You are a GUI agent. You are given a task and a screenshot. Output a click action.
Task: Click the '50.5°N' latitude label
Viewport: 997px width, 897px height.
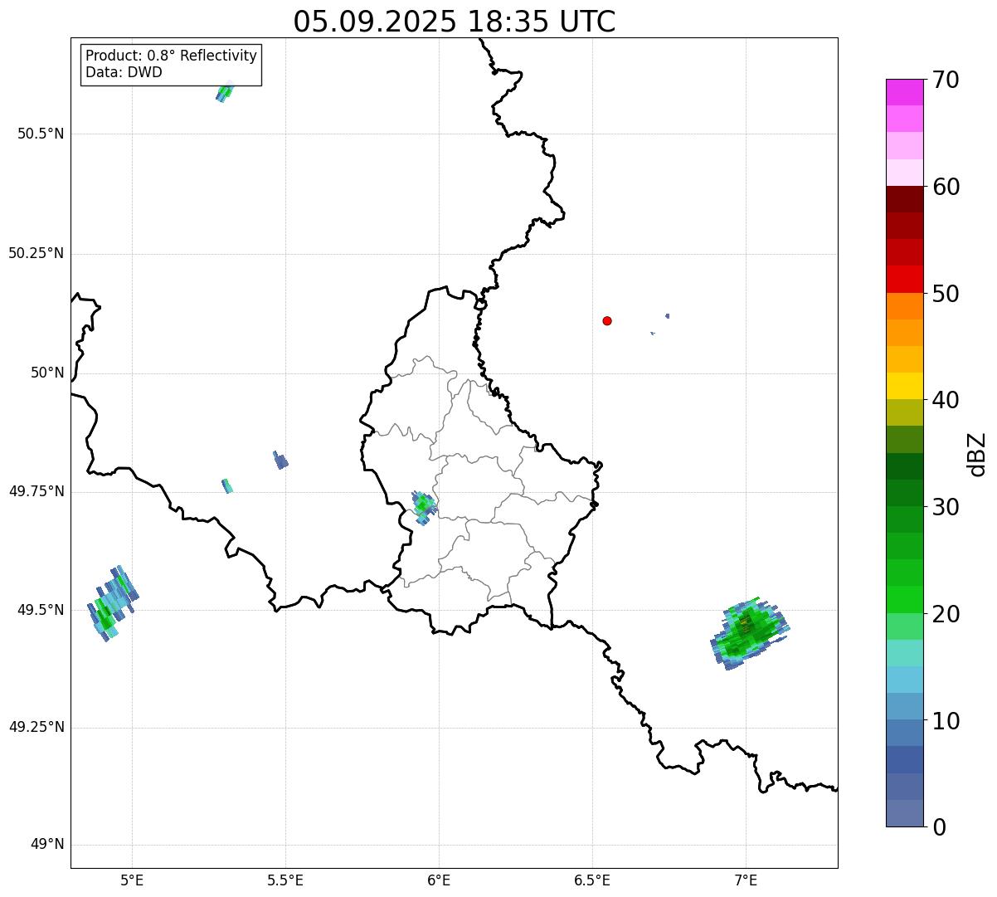click(x=41, y=134)
